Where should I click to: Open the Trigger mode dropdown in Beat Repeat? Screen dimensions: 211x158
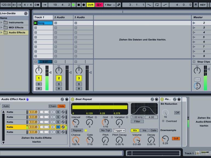click(x=119, y=130)
